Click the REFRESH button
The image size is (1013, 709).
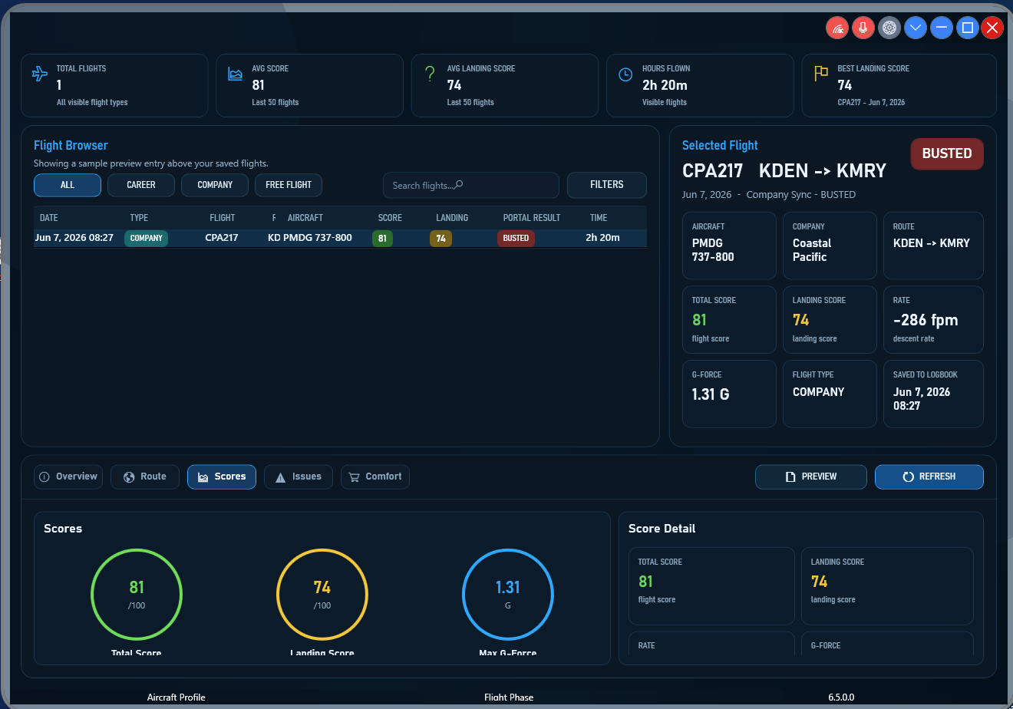(929, 477)
